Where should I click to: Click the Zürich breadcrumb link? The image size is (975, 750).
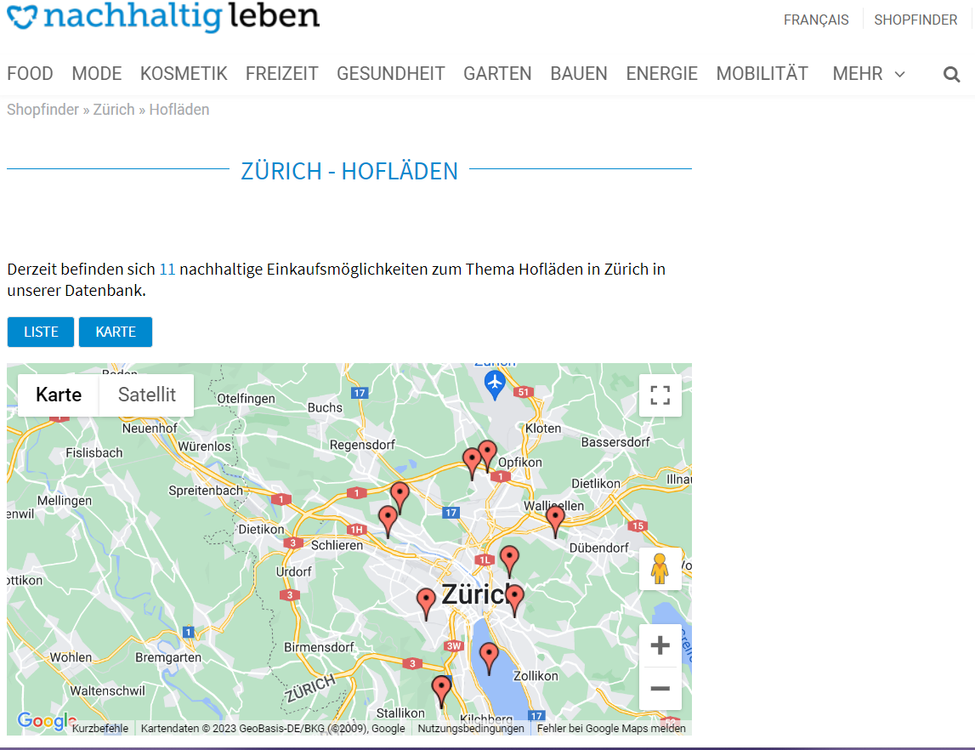114,110
